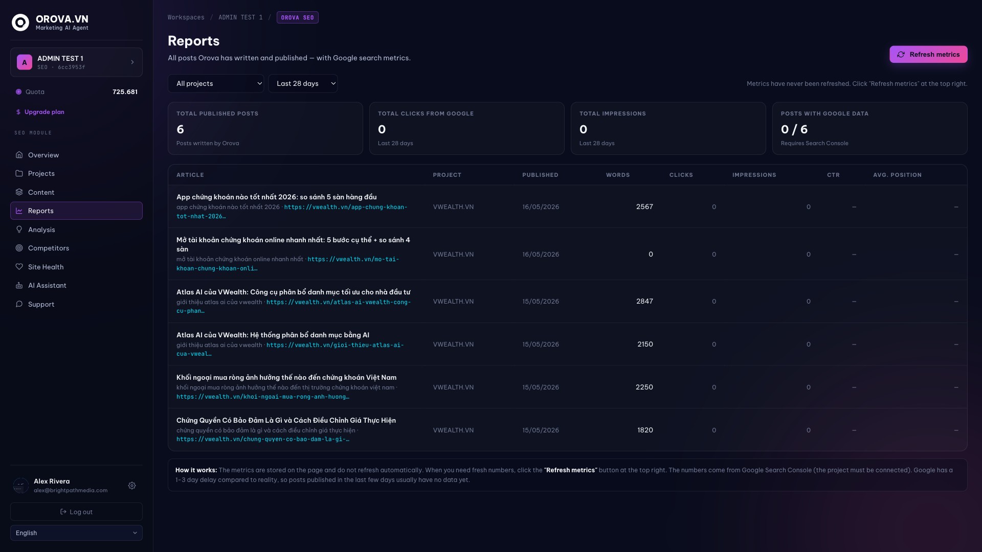Click the Refresh metrics button
Image resolution: width=982 pixels, height=552 pixels.
928,55
